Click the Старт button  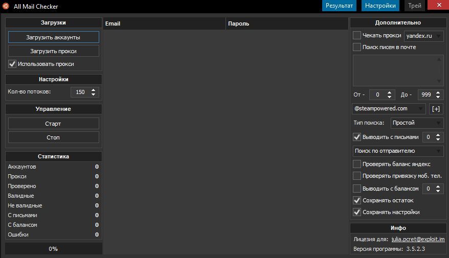coord(54,124)
